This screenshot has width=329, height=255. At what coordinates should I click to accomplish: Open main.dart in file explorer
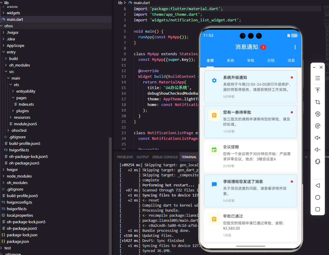click(x=56, y=19)
